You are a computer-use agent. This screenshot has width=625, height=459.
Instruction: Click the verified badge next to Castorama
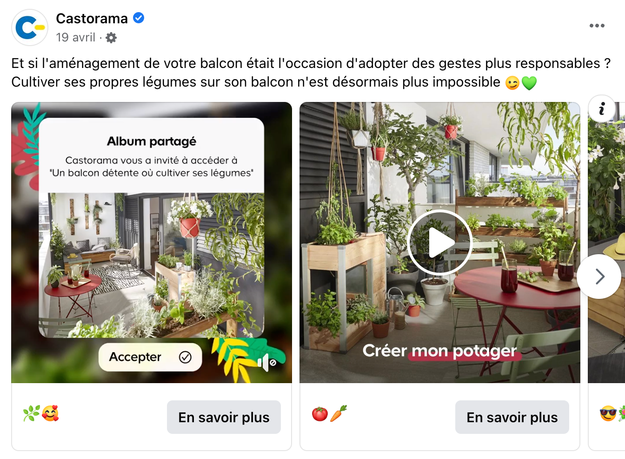point(139,18)
